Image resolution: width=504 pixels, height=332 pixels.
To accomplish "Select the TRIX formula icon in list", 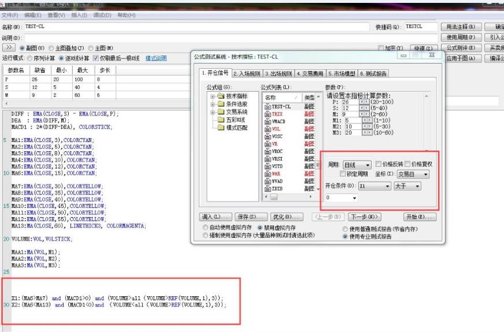I will pyautogui.click(x=267, y=114).
